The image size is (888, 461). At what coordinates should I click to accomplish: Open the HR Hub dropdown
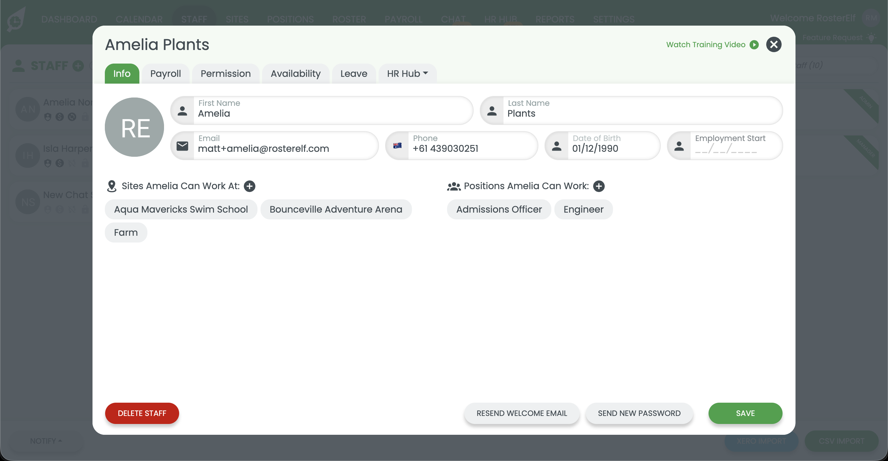[407, 73]
